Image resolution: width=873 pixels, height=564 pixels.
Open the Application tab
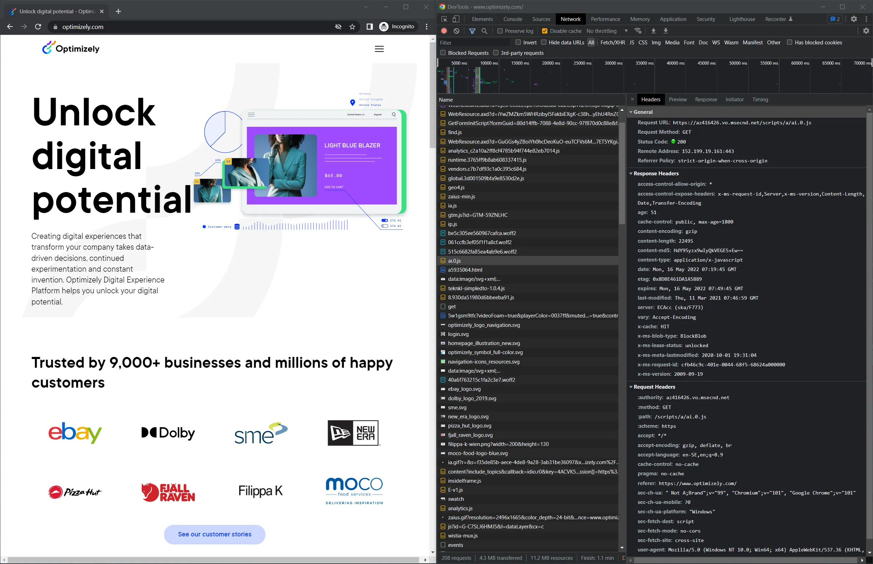tap(673, 19)
